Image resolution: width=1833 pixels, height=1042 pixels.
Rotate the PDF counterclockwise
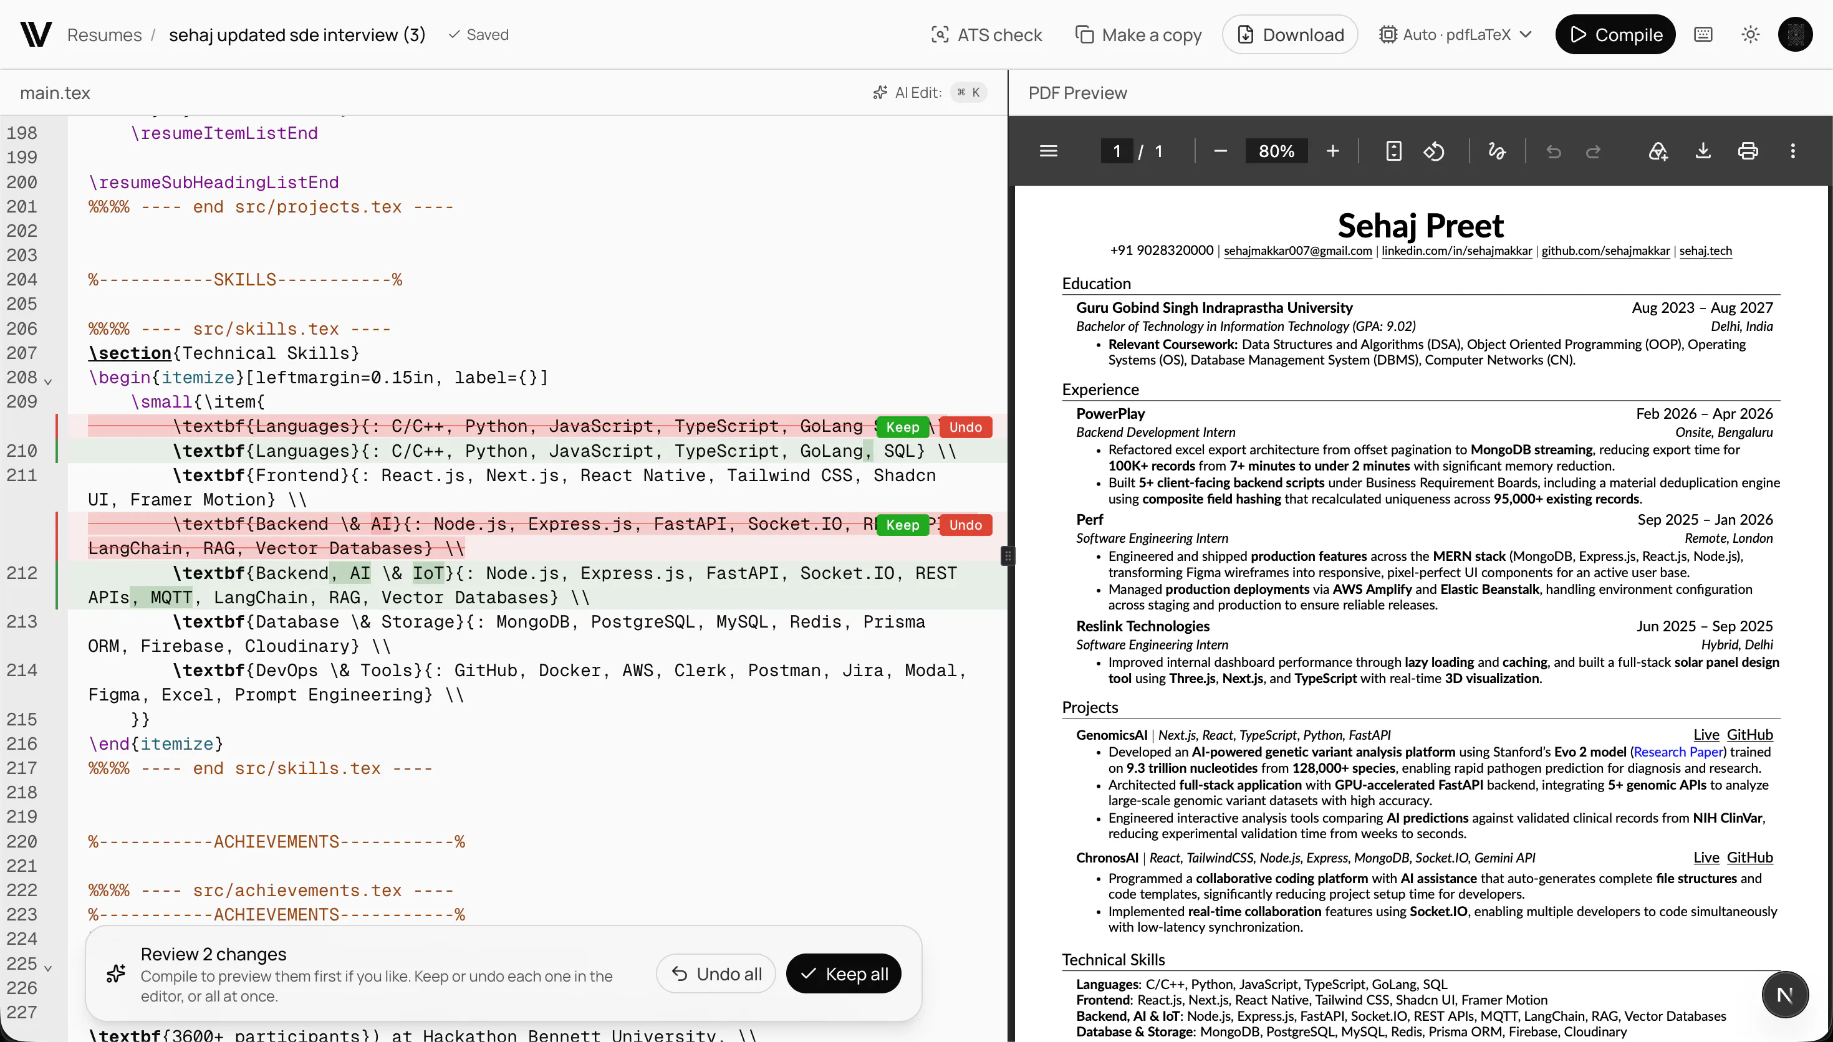point(1433,151)
